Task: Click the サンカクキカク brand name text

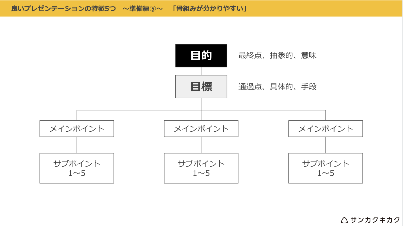Action: click(x=375, y=220)
